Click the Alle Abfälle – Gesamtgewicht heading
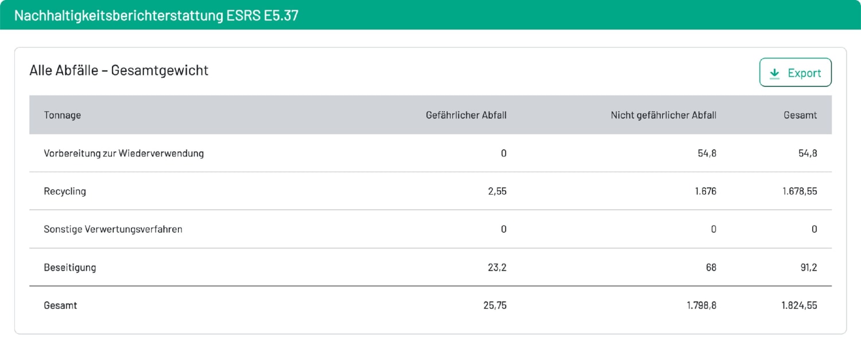The image size is (861, 351). click(x=119, y=70)
